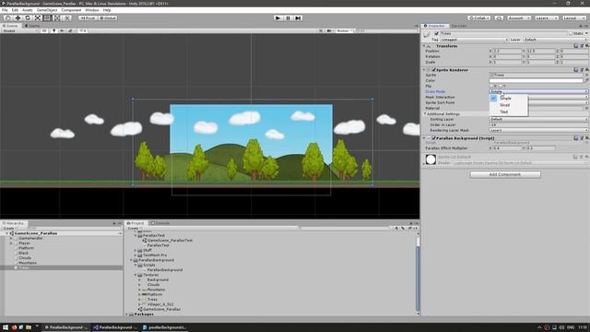This screenshot has height=332, width=590.
Task: Click the Color eyedropper icon
Action: 586,80
